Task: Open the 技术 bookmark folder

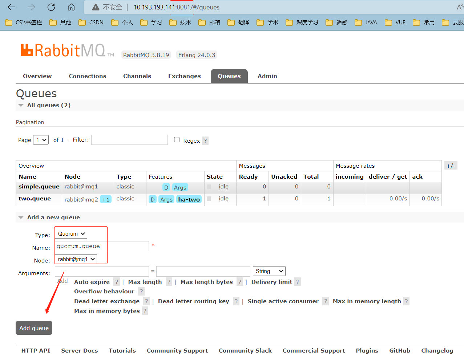Action: tap(180, 23)
